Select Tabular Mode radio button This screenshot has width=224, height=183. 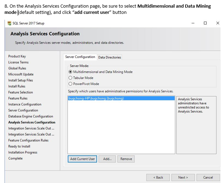click(70, 78)
